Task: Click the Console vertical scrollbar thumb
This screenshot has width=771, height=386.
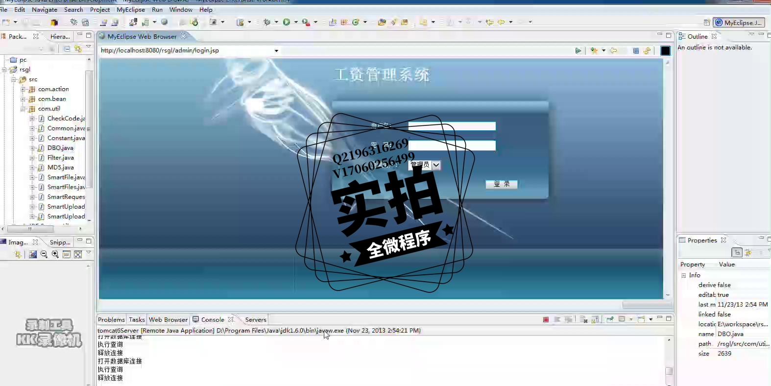Action: coord(669,371)
